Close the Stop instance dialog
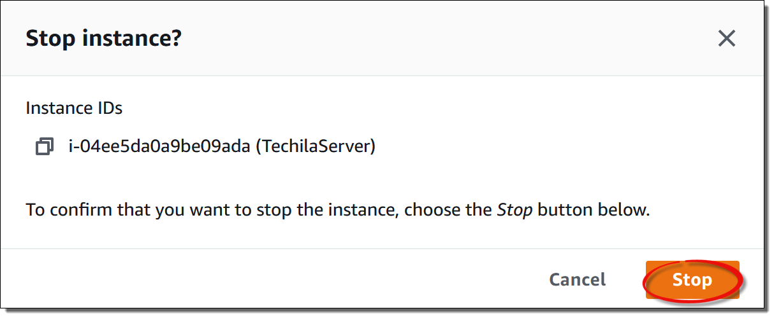 (x=727, y=39)
